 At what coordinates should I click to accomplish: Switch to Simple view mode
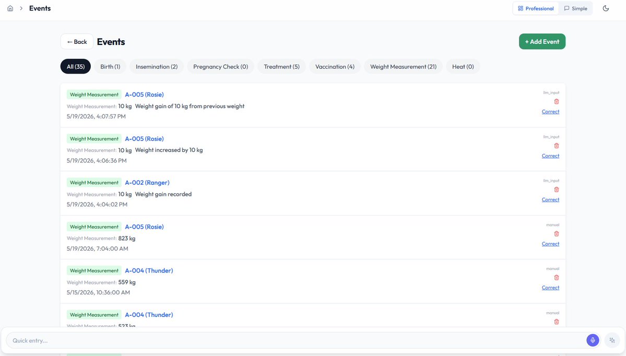click(575, 8)
